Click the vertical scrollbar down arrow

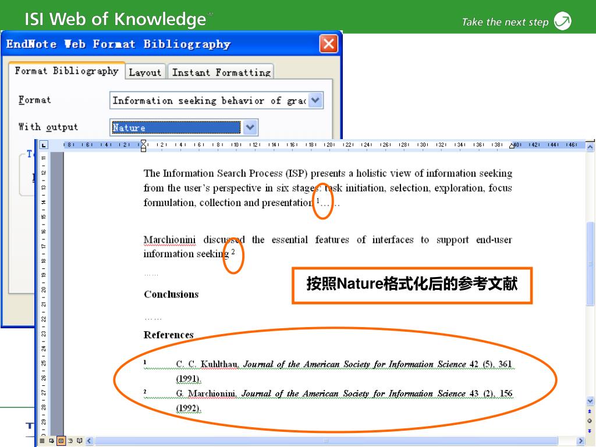click(590, 400)
